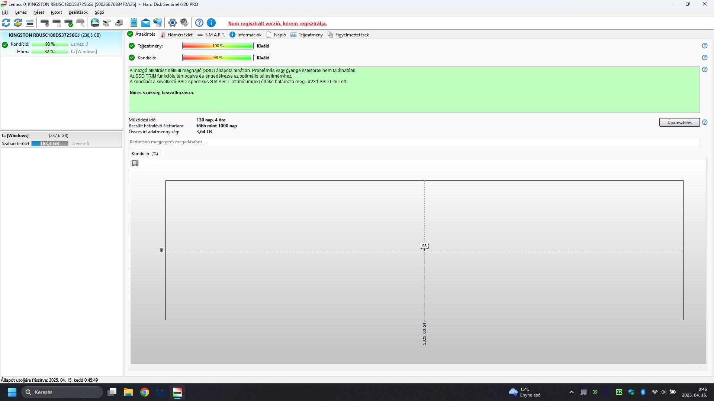714x401 pixels.
Task: Open Lemez menu
Action: point(21,12)
